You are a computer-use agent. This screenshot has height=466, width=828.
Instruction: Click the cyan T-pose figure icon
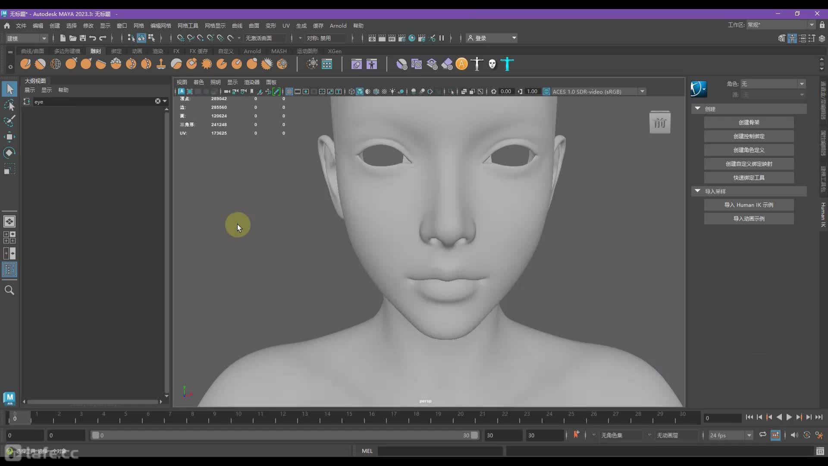pos(507,64)
